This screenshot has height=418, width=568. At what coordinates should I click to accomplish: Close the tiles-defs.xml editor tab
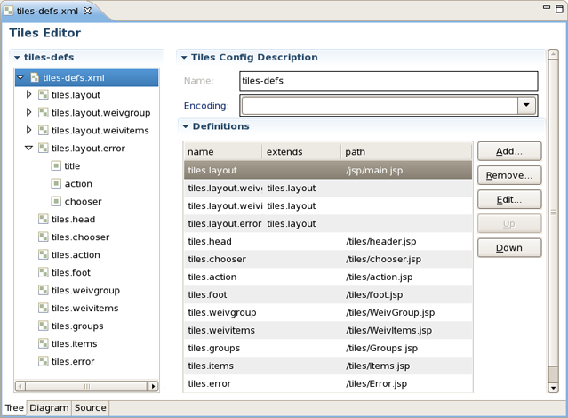tap(88, 12)
